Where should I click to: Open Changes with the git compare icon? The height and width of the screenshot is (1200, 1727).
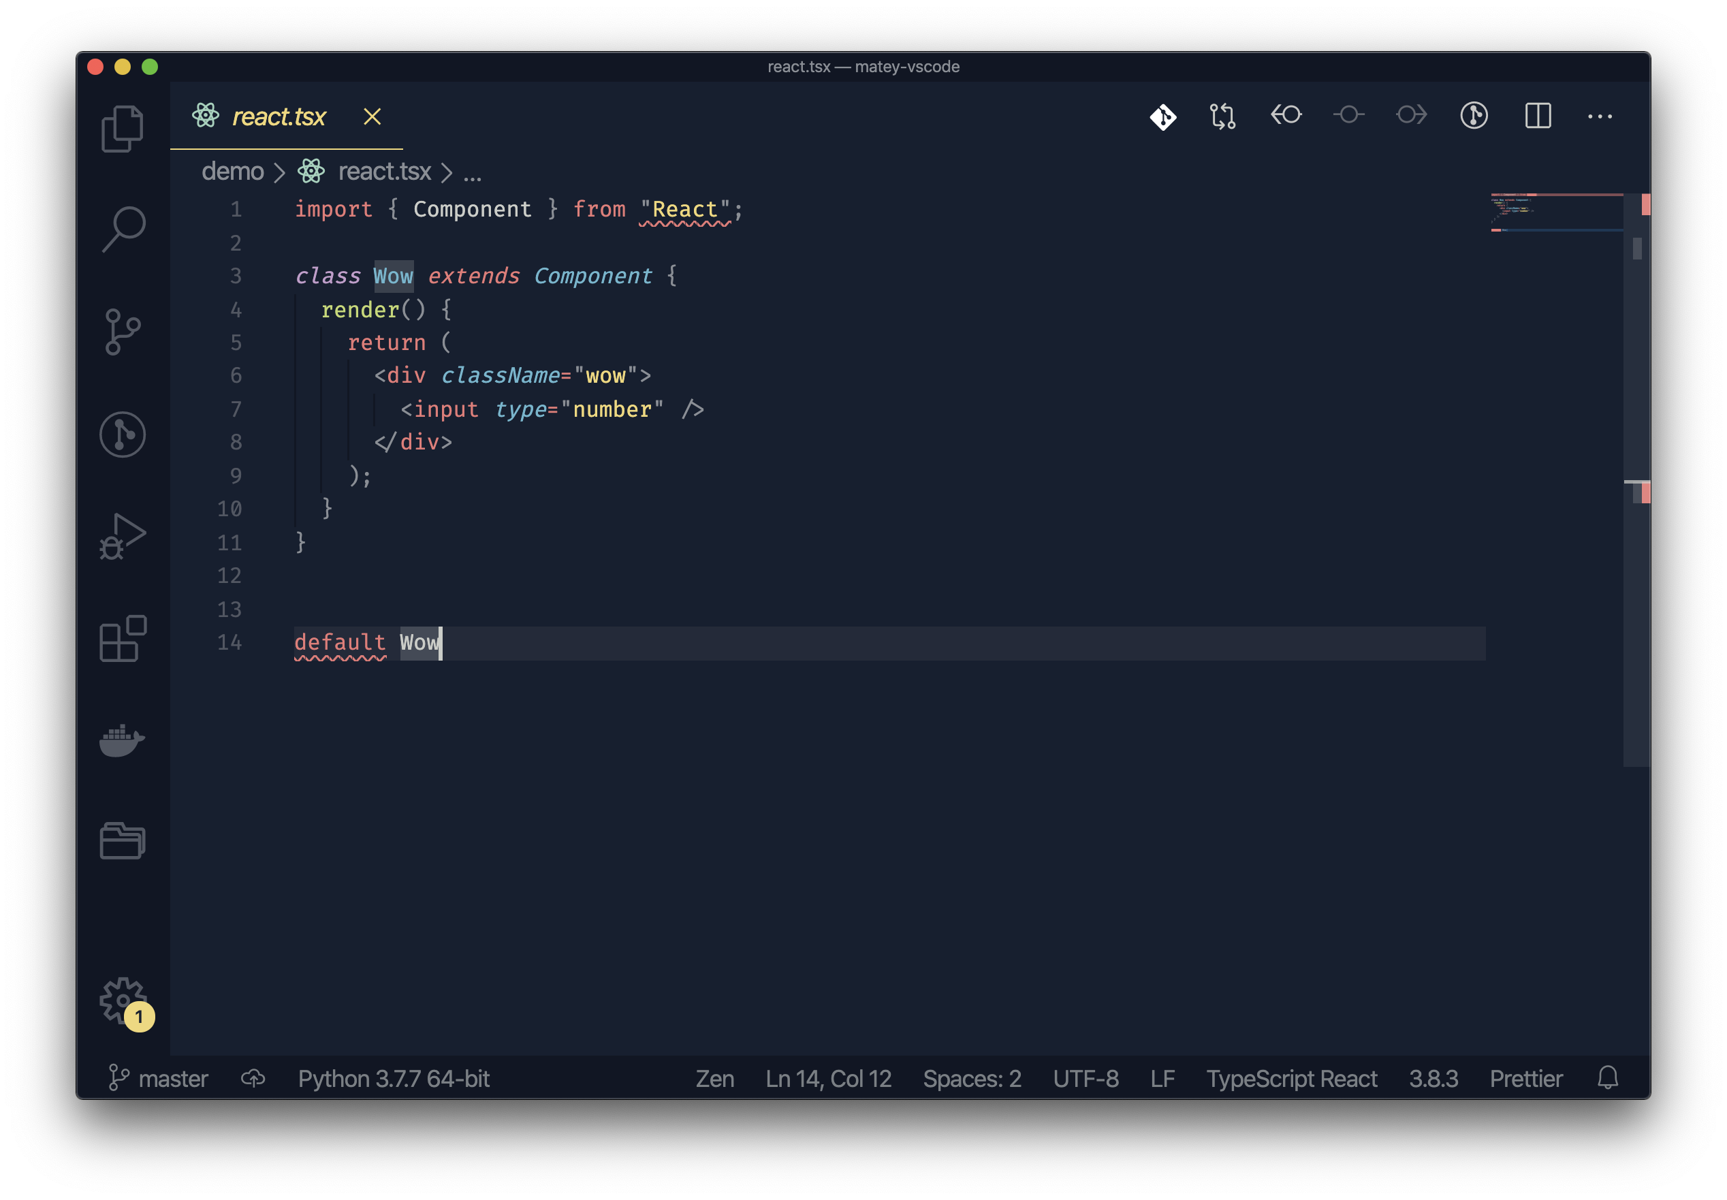pos(1222,116)
